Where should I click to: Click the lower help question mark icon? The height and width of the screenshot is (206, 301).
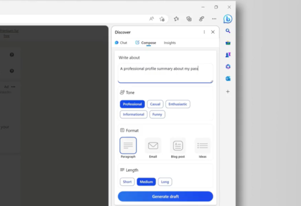[x=12, y=71]
